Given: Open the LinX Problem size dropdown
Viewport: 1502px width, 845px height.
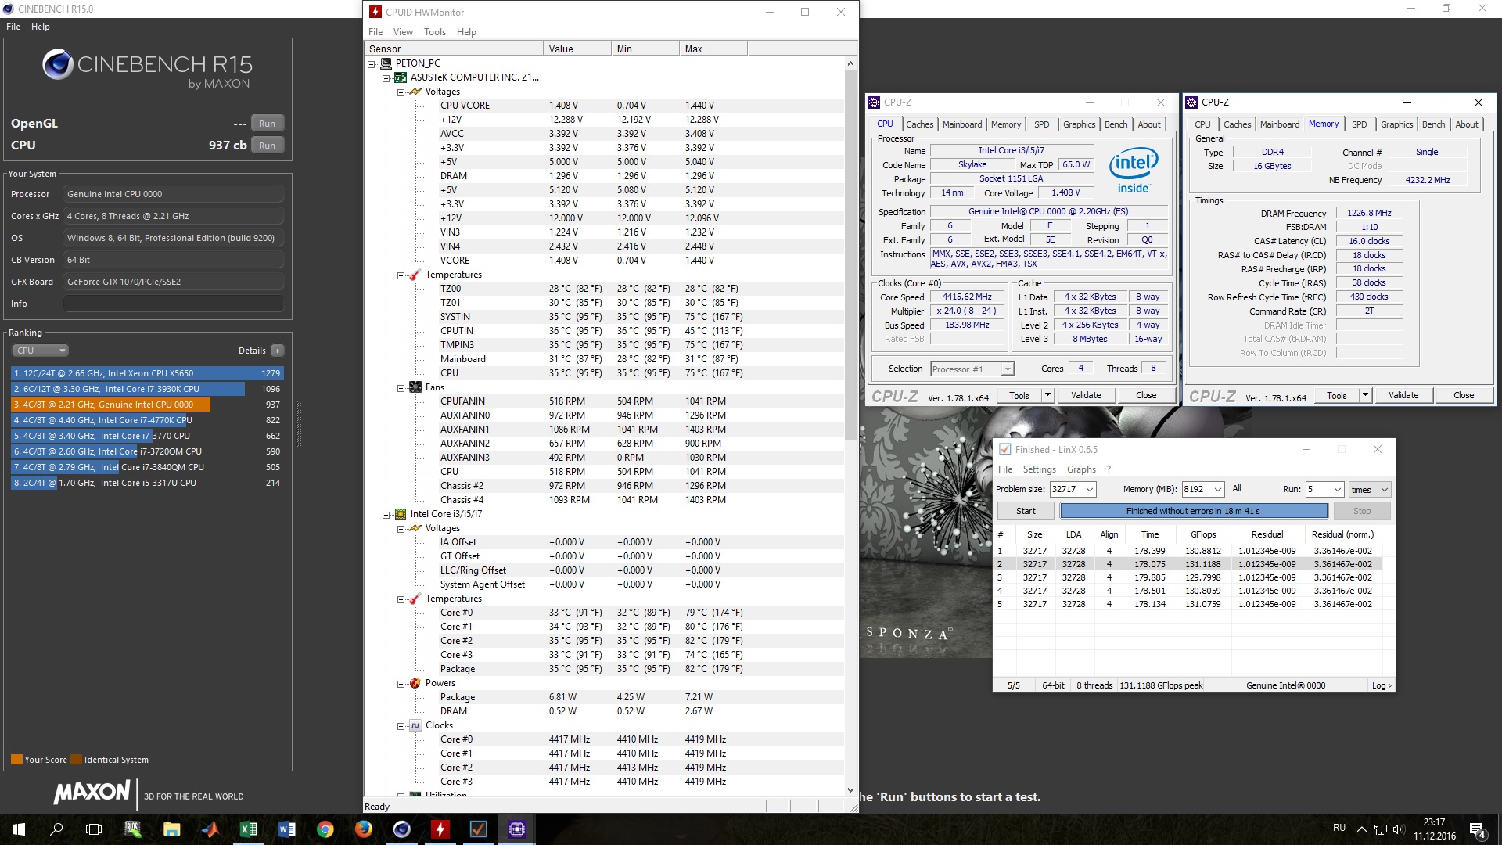Looking at the screenshot, I should [x=1090, y=490].
